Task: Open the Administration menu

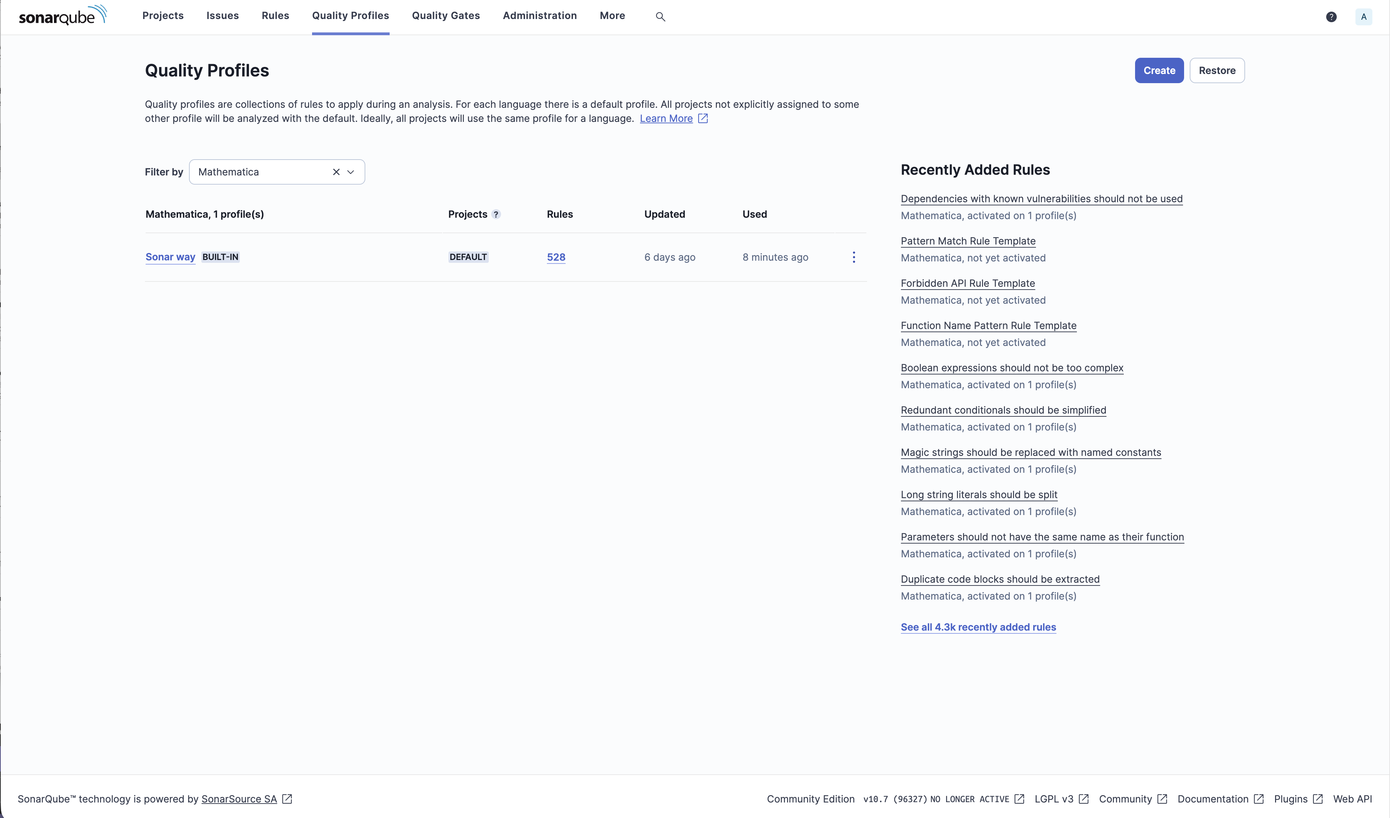Action: pyautogui.click(x=539, y=16)
